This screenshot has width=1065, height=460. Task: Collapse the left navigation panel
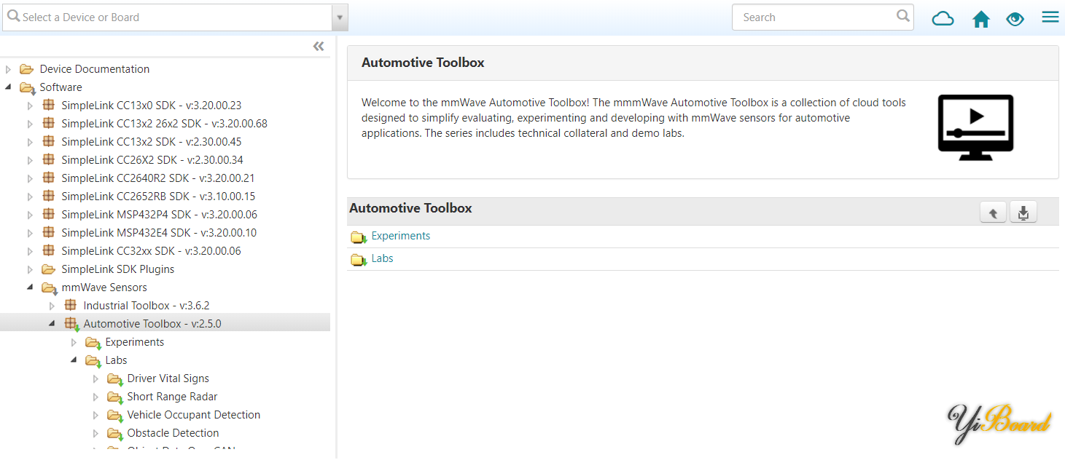click(319, 47)
